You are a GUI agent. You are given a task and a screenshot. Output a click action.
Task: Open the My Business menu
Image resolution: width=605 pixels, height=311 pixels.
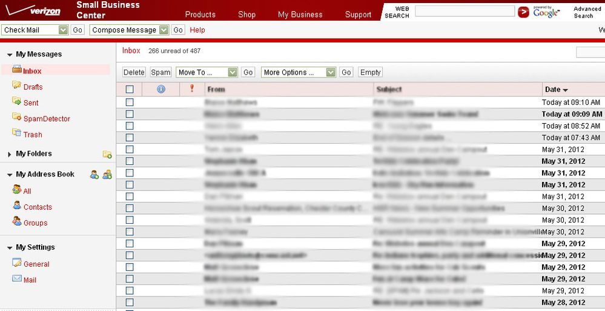tap(300, 15)
